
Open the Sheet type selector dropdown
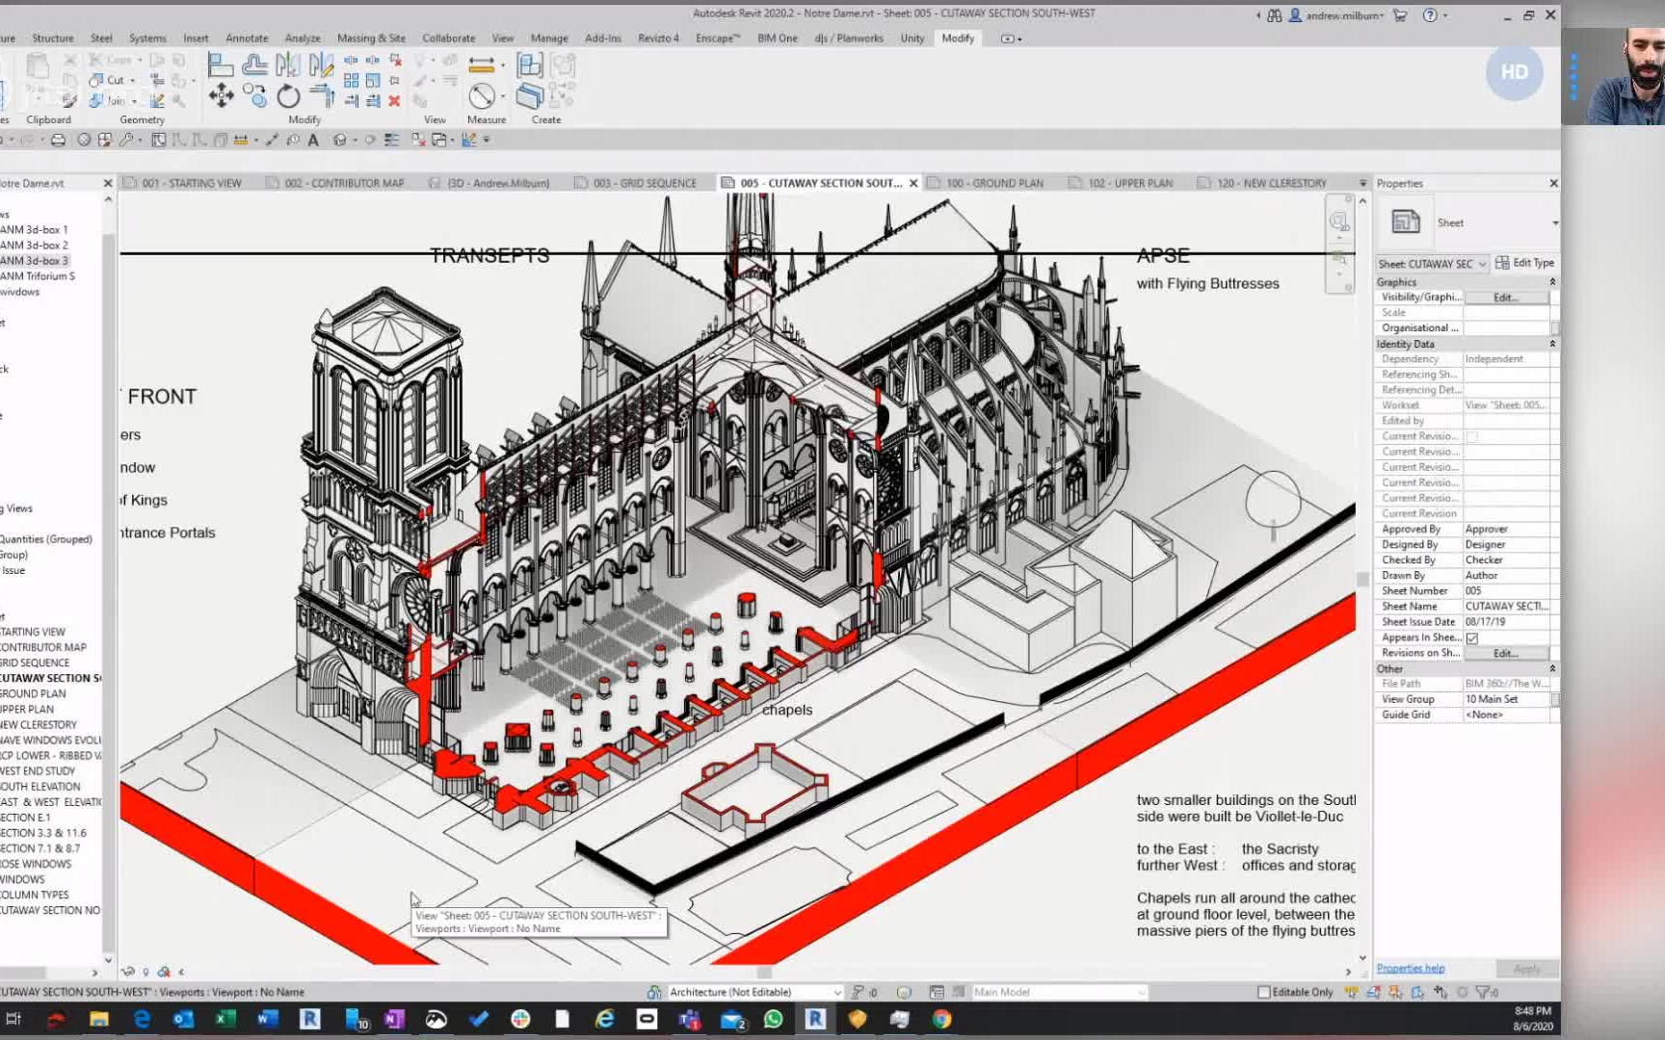pyautogui.click(x=1555, y=223)
